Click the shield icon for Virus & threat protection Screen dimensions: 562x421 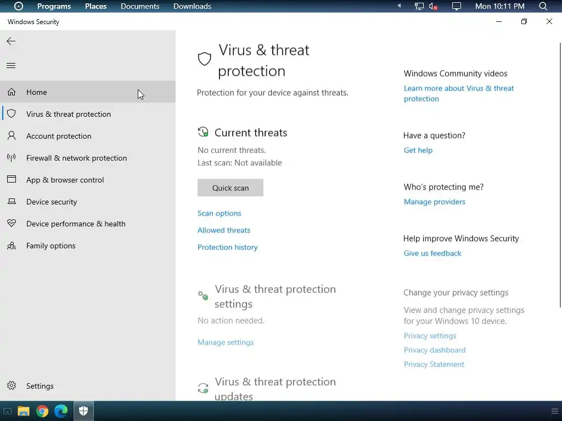click(x=12, y=113)
